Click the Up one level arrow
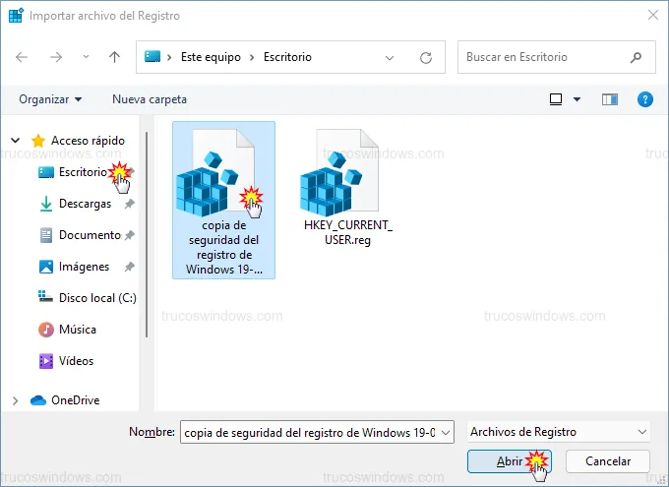The height and width of the screenshot is (487, 669). coord(115,57)
